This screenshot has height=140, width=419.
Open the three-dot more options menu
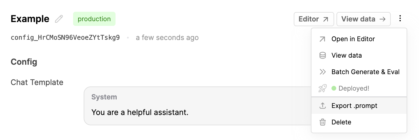(400, 19)
